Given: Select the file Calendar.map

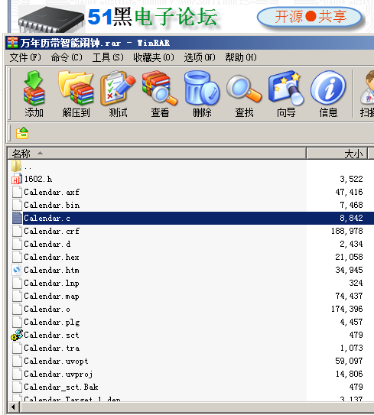Looking at the screenshot, I should coord(52,296).
